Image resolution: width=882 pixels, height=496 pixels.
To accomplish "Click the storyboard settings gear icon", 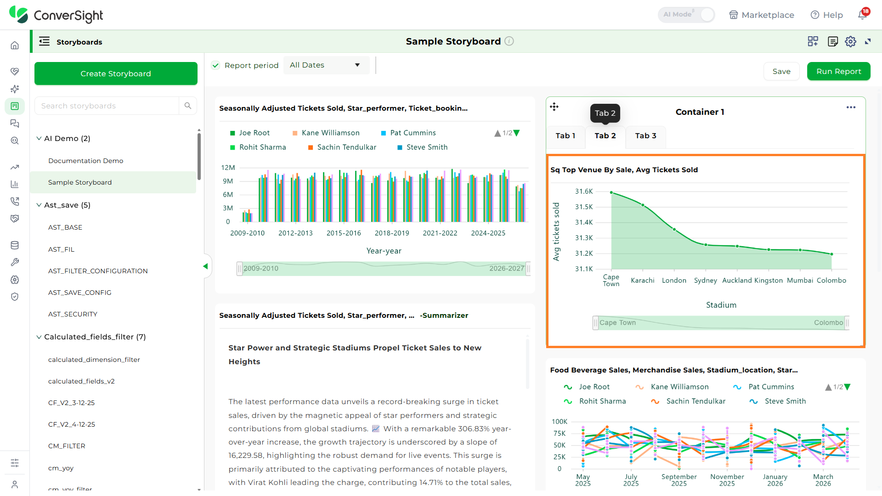I will coord(850,41).
